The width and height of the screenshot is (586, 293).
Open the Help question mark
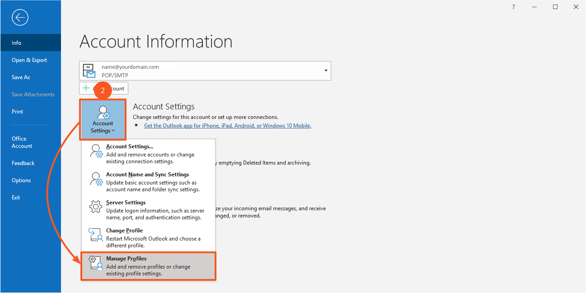(513, 7)
